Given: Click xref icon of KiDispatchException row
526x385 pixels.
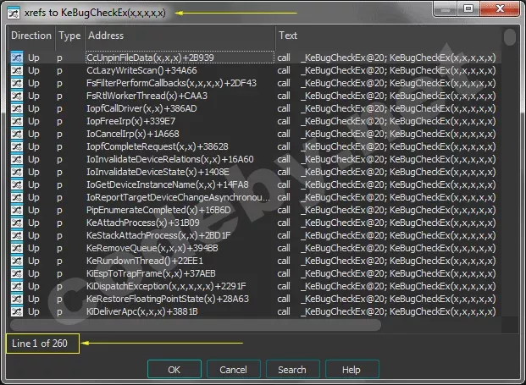Looking at the screenshot, I should pyautogui.click(x=17, y=286).
